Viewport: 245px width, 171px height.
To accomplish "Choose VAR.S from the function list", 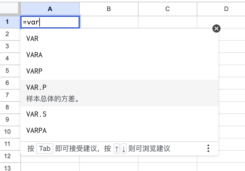I will tap(36, 114).
